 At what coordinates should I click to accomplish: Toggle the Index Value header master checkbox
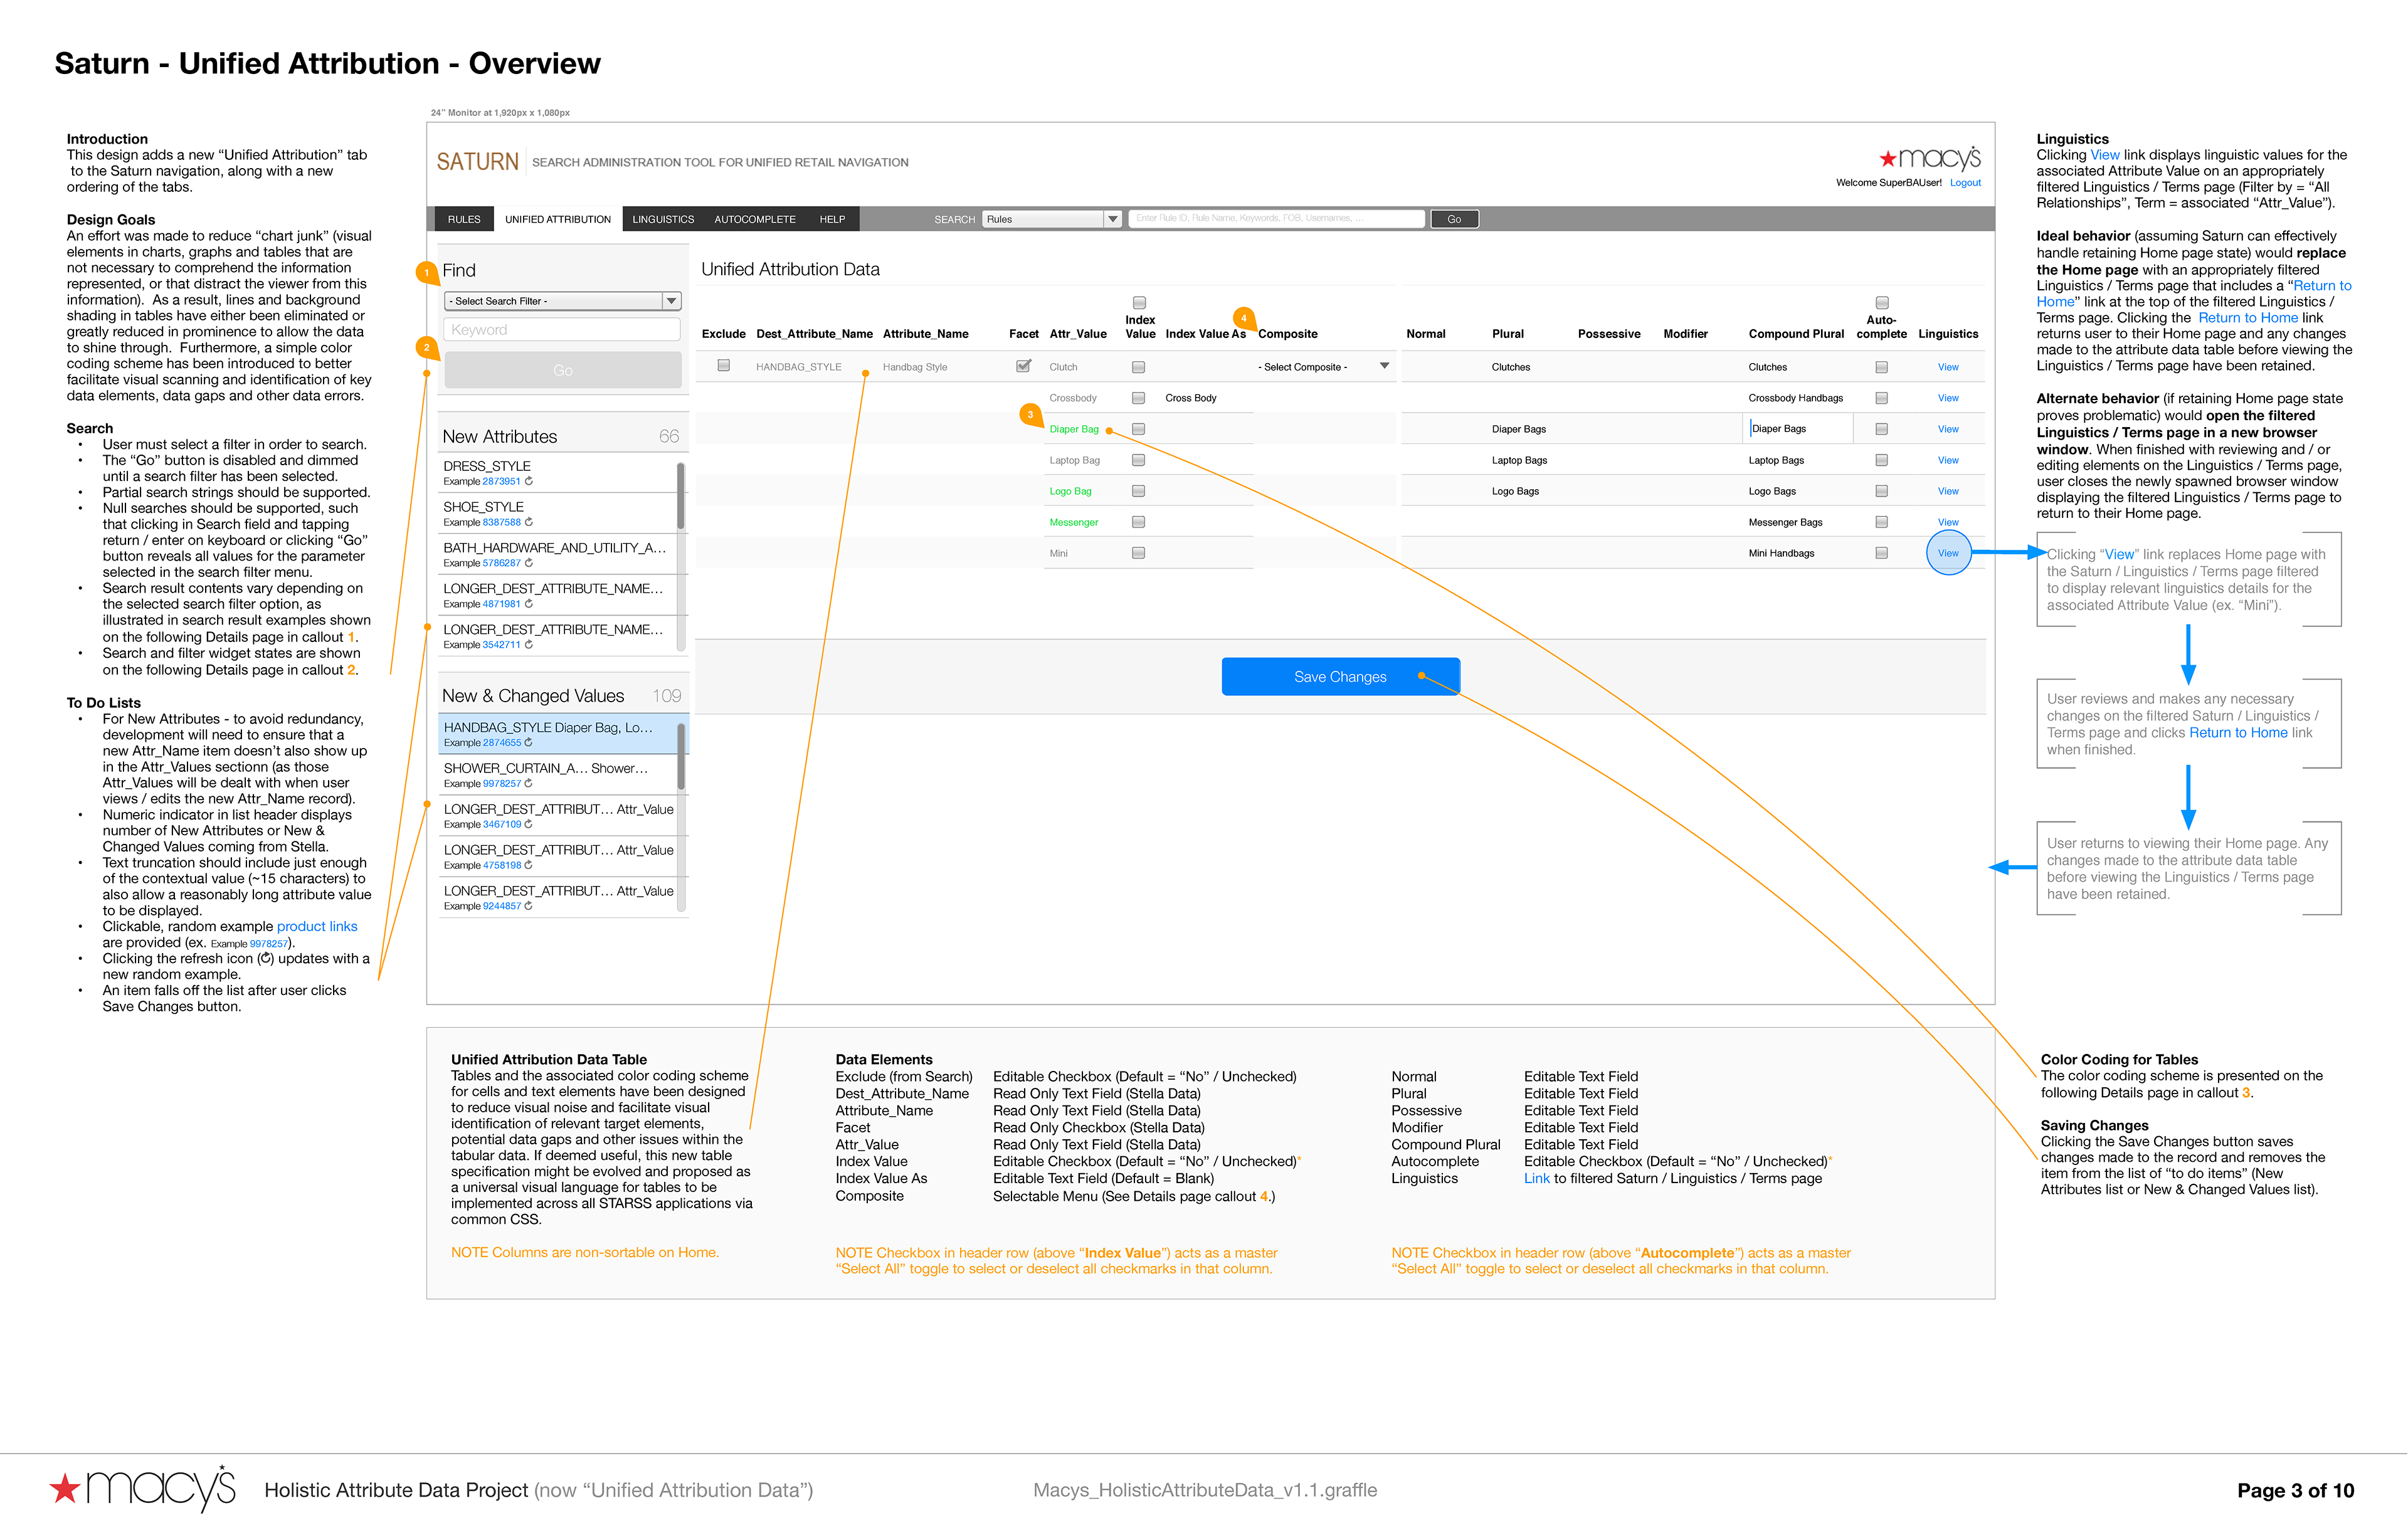point(1139,302)
